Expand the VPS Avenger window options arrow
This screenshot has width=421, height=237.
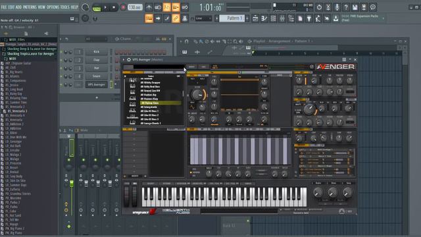click(x=124, y=60)
